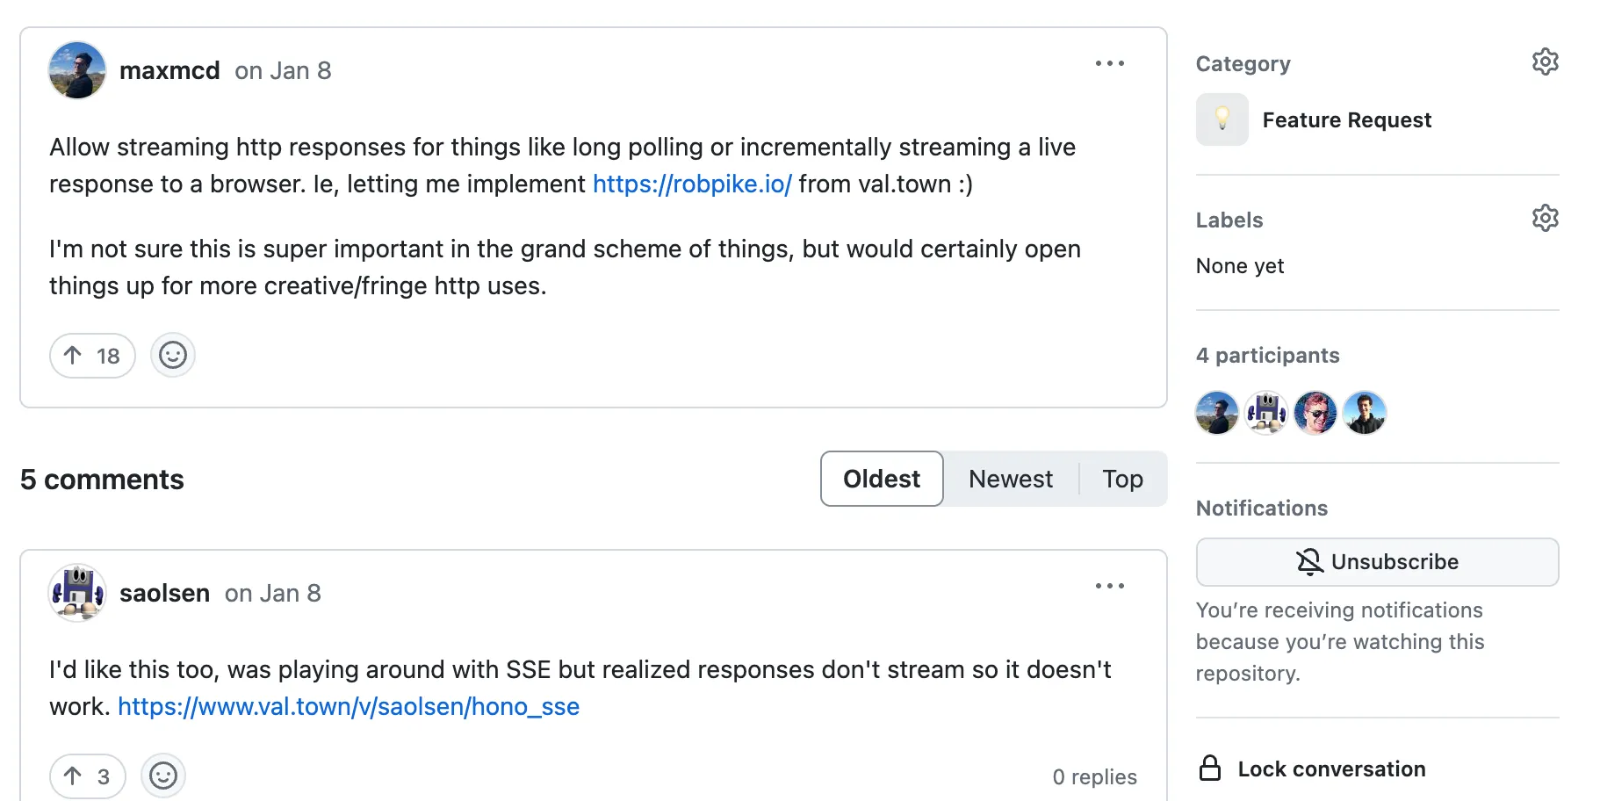Click the Feature Request lightbulb icon
This screenshot has width=1600, height=801.
(x=1222, y=119)
